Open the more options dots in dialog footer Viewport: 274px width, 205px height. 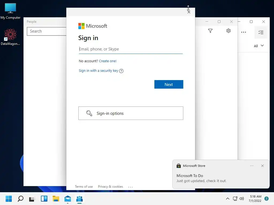point(130,187)
